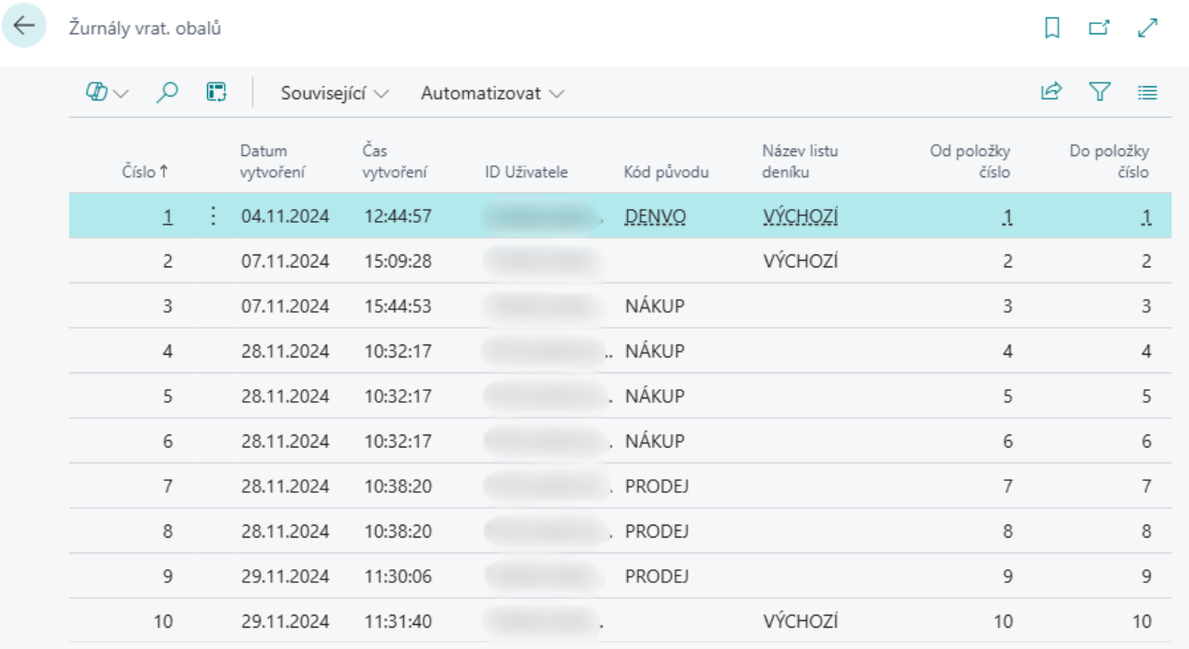Image resolution: width=1189 pixels, height=649 pixels.
Task: Click the back arrow button
Action: click(x=23, y=27)
